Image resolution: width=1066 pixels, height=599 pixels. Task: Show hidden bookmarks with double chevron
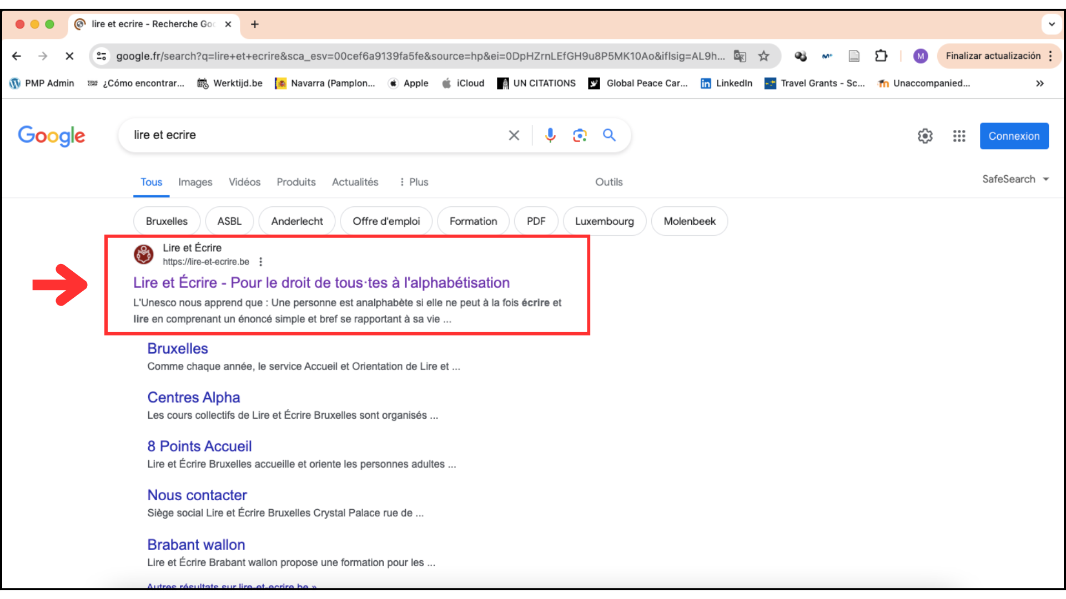click(x=1039, y=83)
